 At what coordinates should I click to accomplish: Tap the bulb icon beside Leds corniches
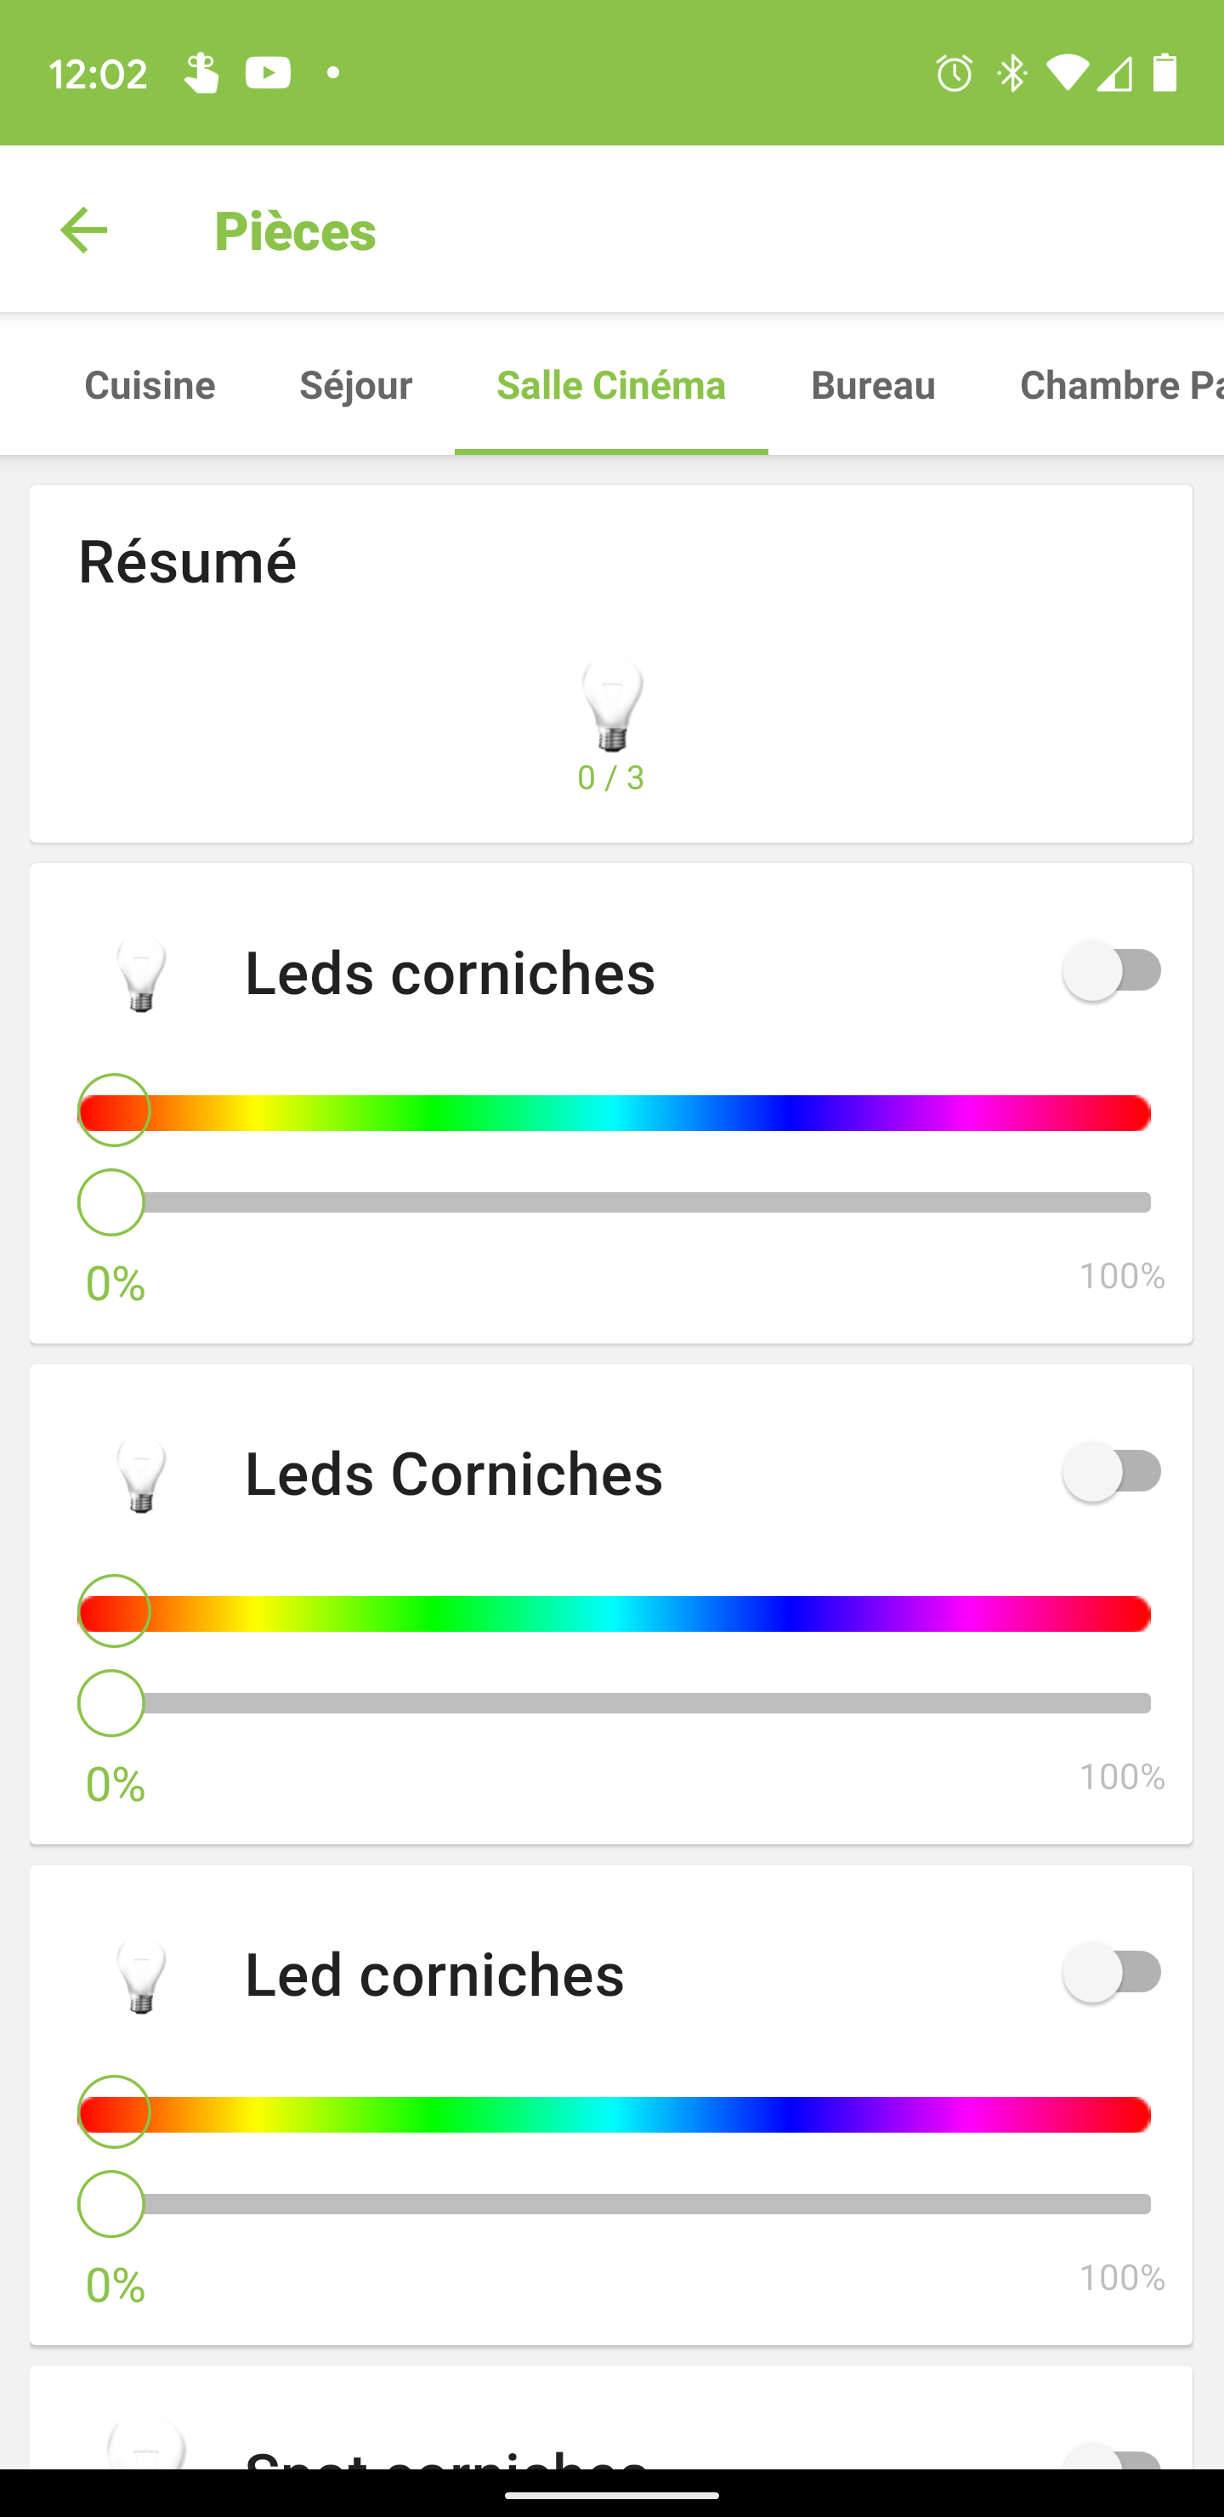pos(142,974)
